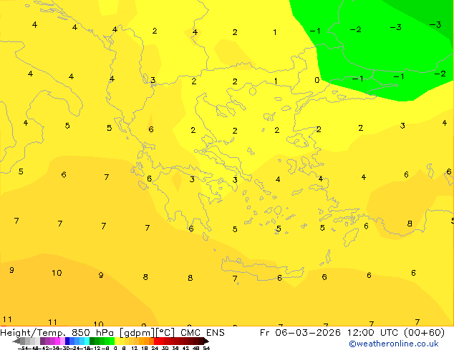Click the "12" label under the color scale
This screenshot has height=350, width=454.
[x=134, y=349]
